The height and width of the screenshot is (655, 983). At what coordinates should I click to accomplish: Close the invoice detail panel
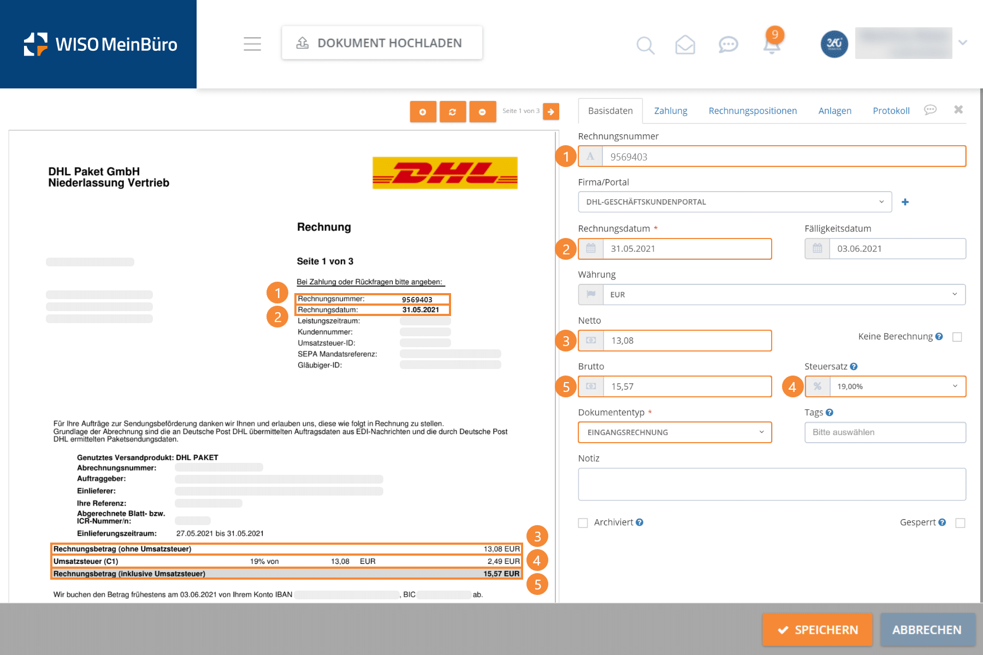(x=958, y=110)
